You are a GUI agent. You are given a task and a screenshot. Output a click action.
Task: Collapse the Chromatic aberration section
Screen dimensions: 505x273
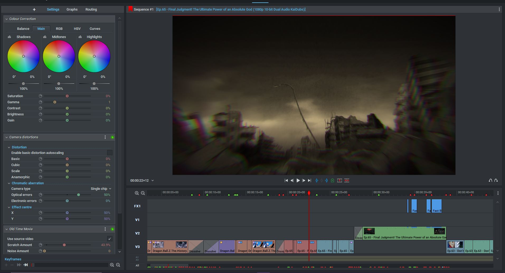[9, 183]
